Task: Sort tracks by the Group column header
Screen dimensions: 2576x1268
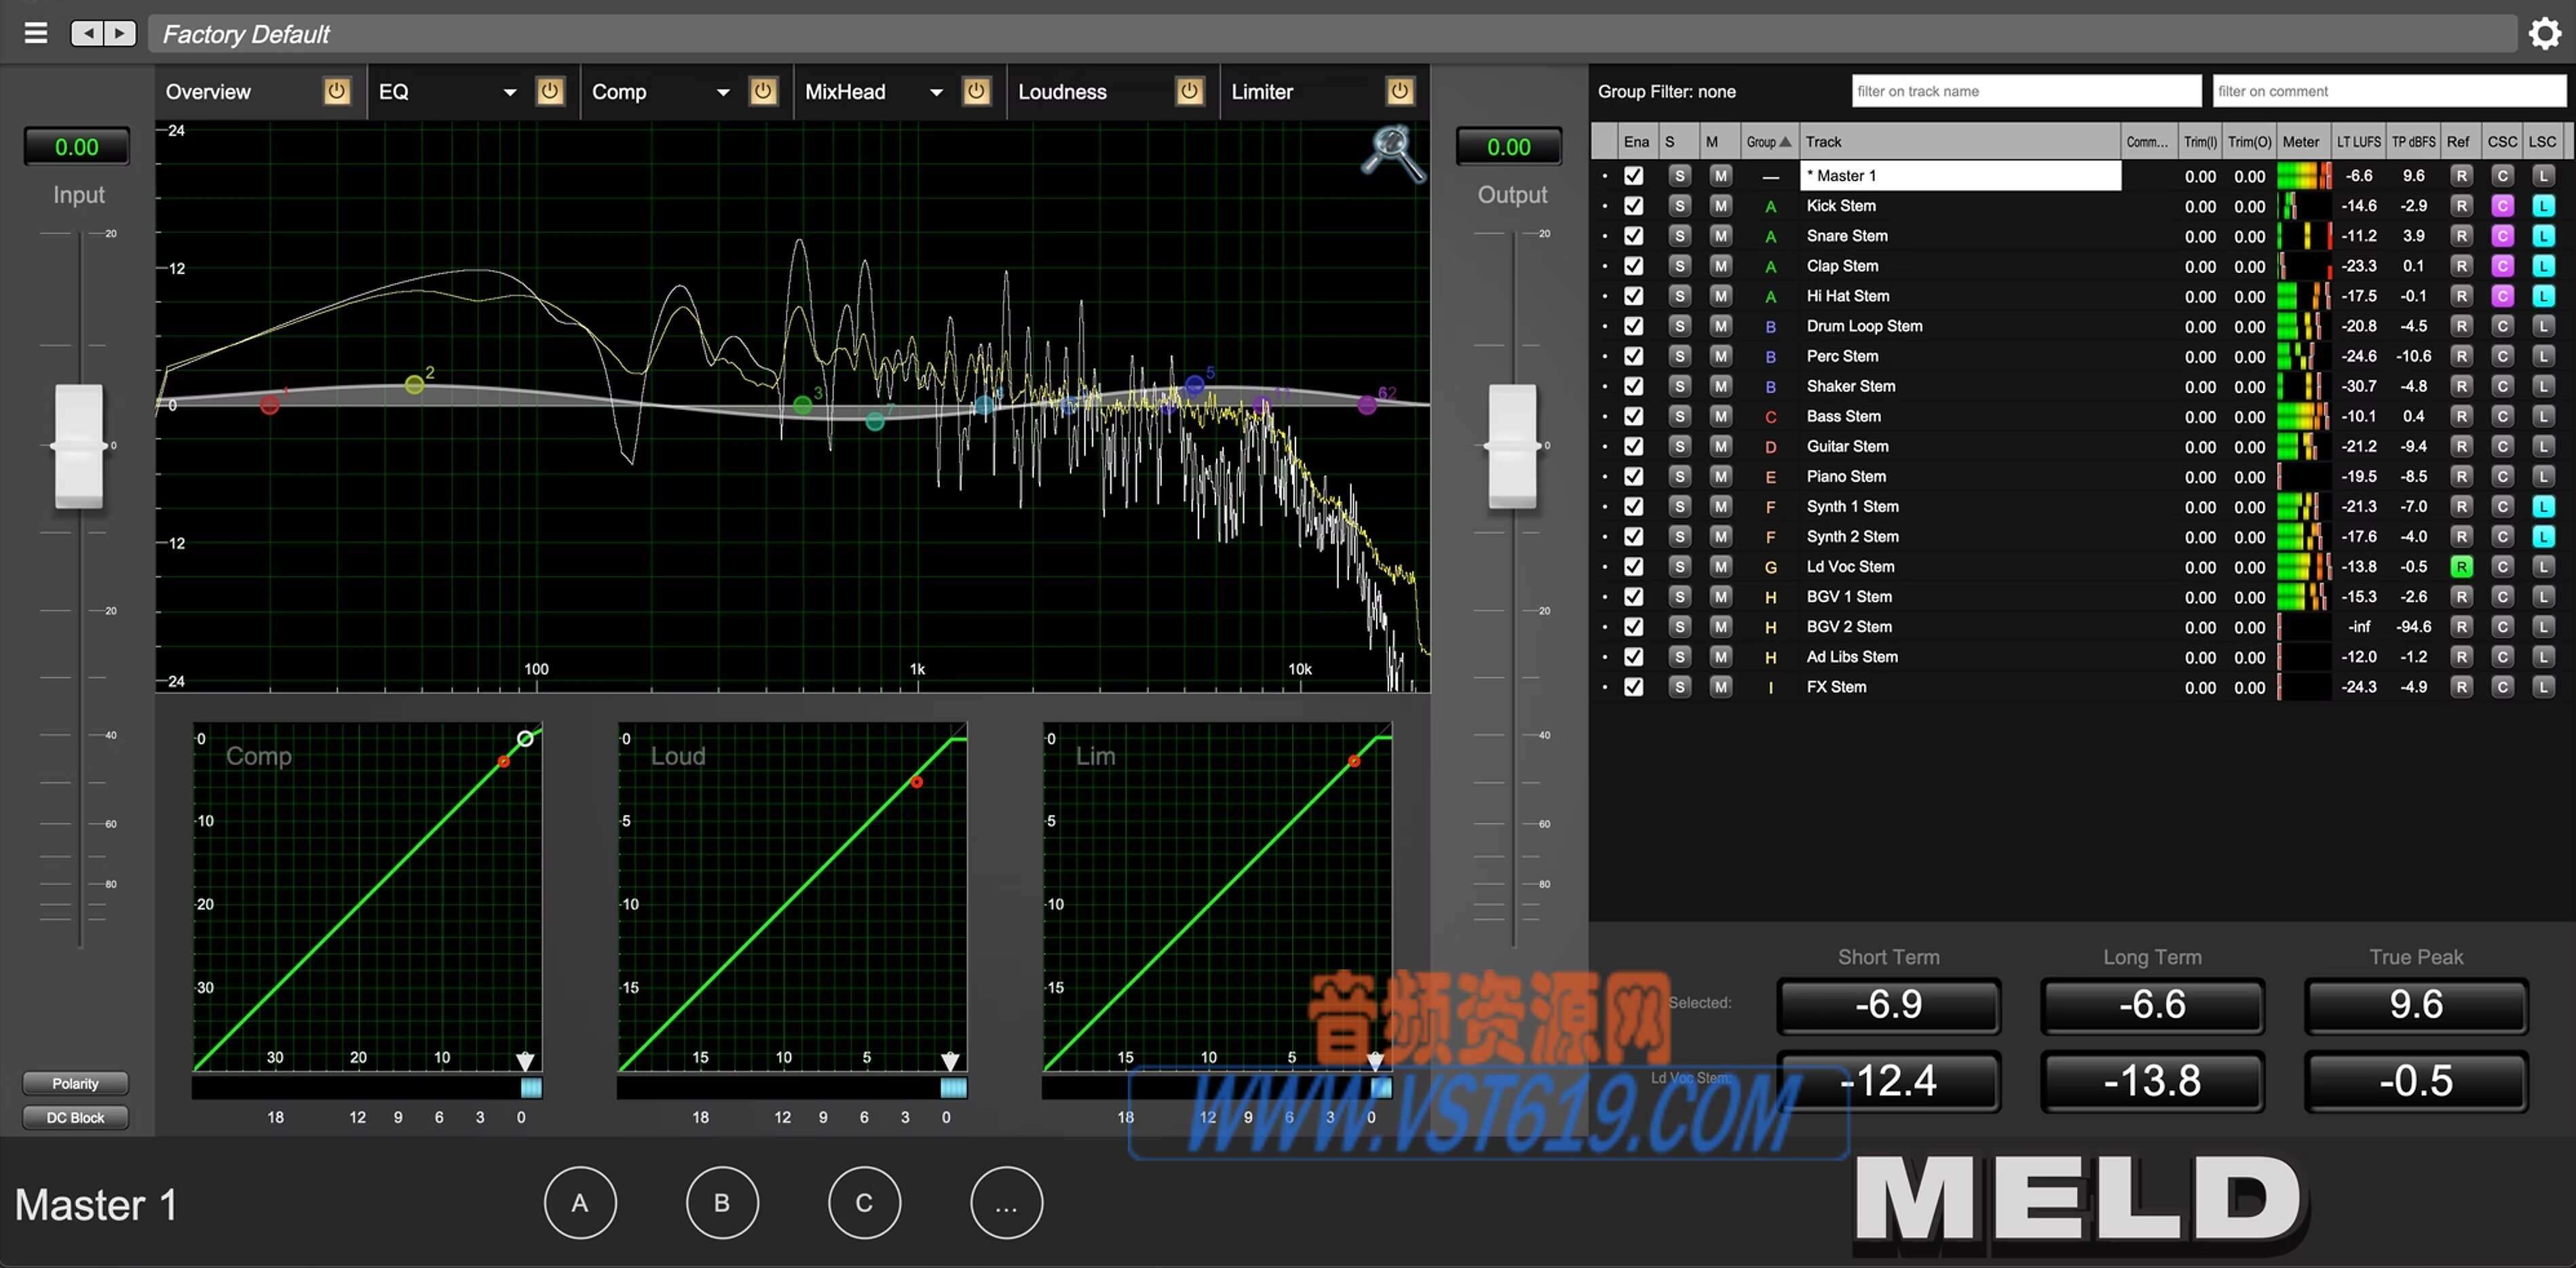Action: 1766,141
